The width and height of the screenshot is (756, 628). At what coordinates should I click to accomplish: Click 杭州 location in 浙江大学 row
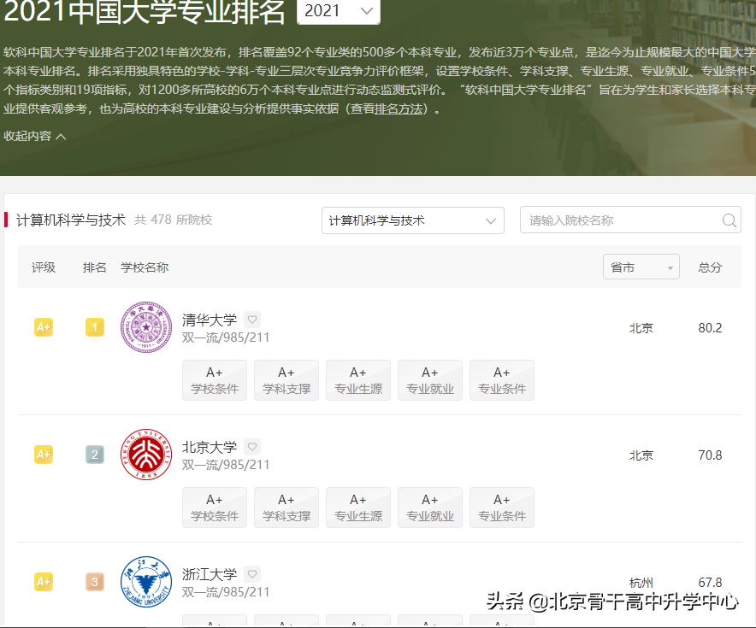[641, 583]
